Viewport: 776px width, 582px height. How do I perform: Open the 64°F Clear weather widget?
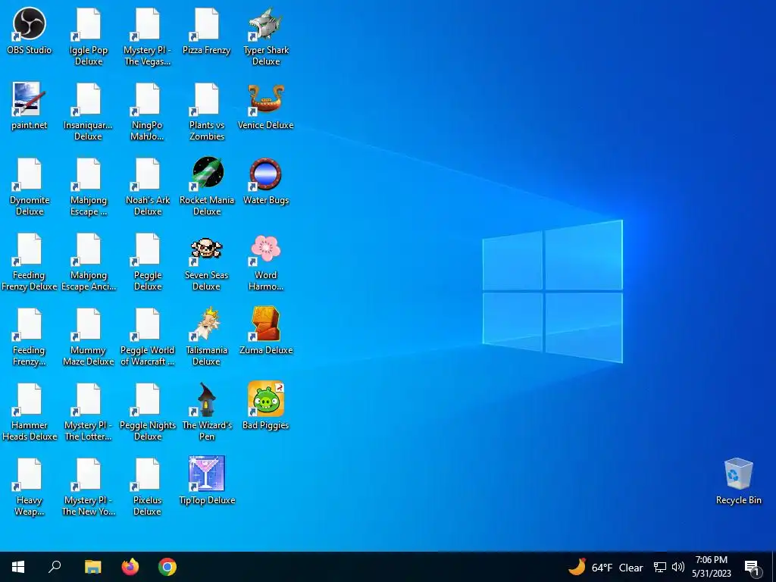point(605,567)
